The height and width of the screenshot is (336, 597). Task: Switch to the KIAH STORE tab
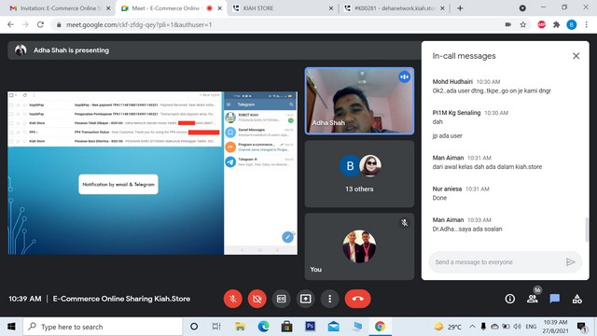(x=283, y=8)
